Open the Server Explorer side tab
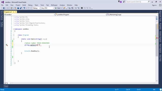This screenshot has width=162, height=91. [2, 15]
